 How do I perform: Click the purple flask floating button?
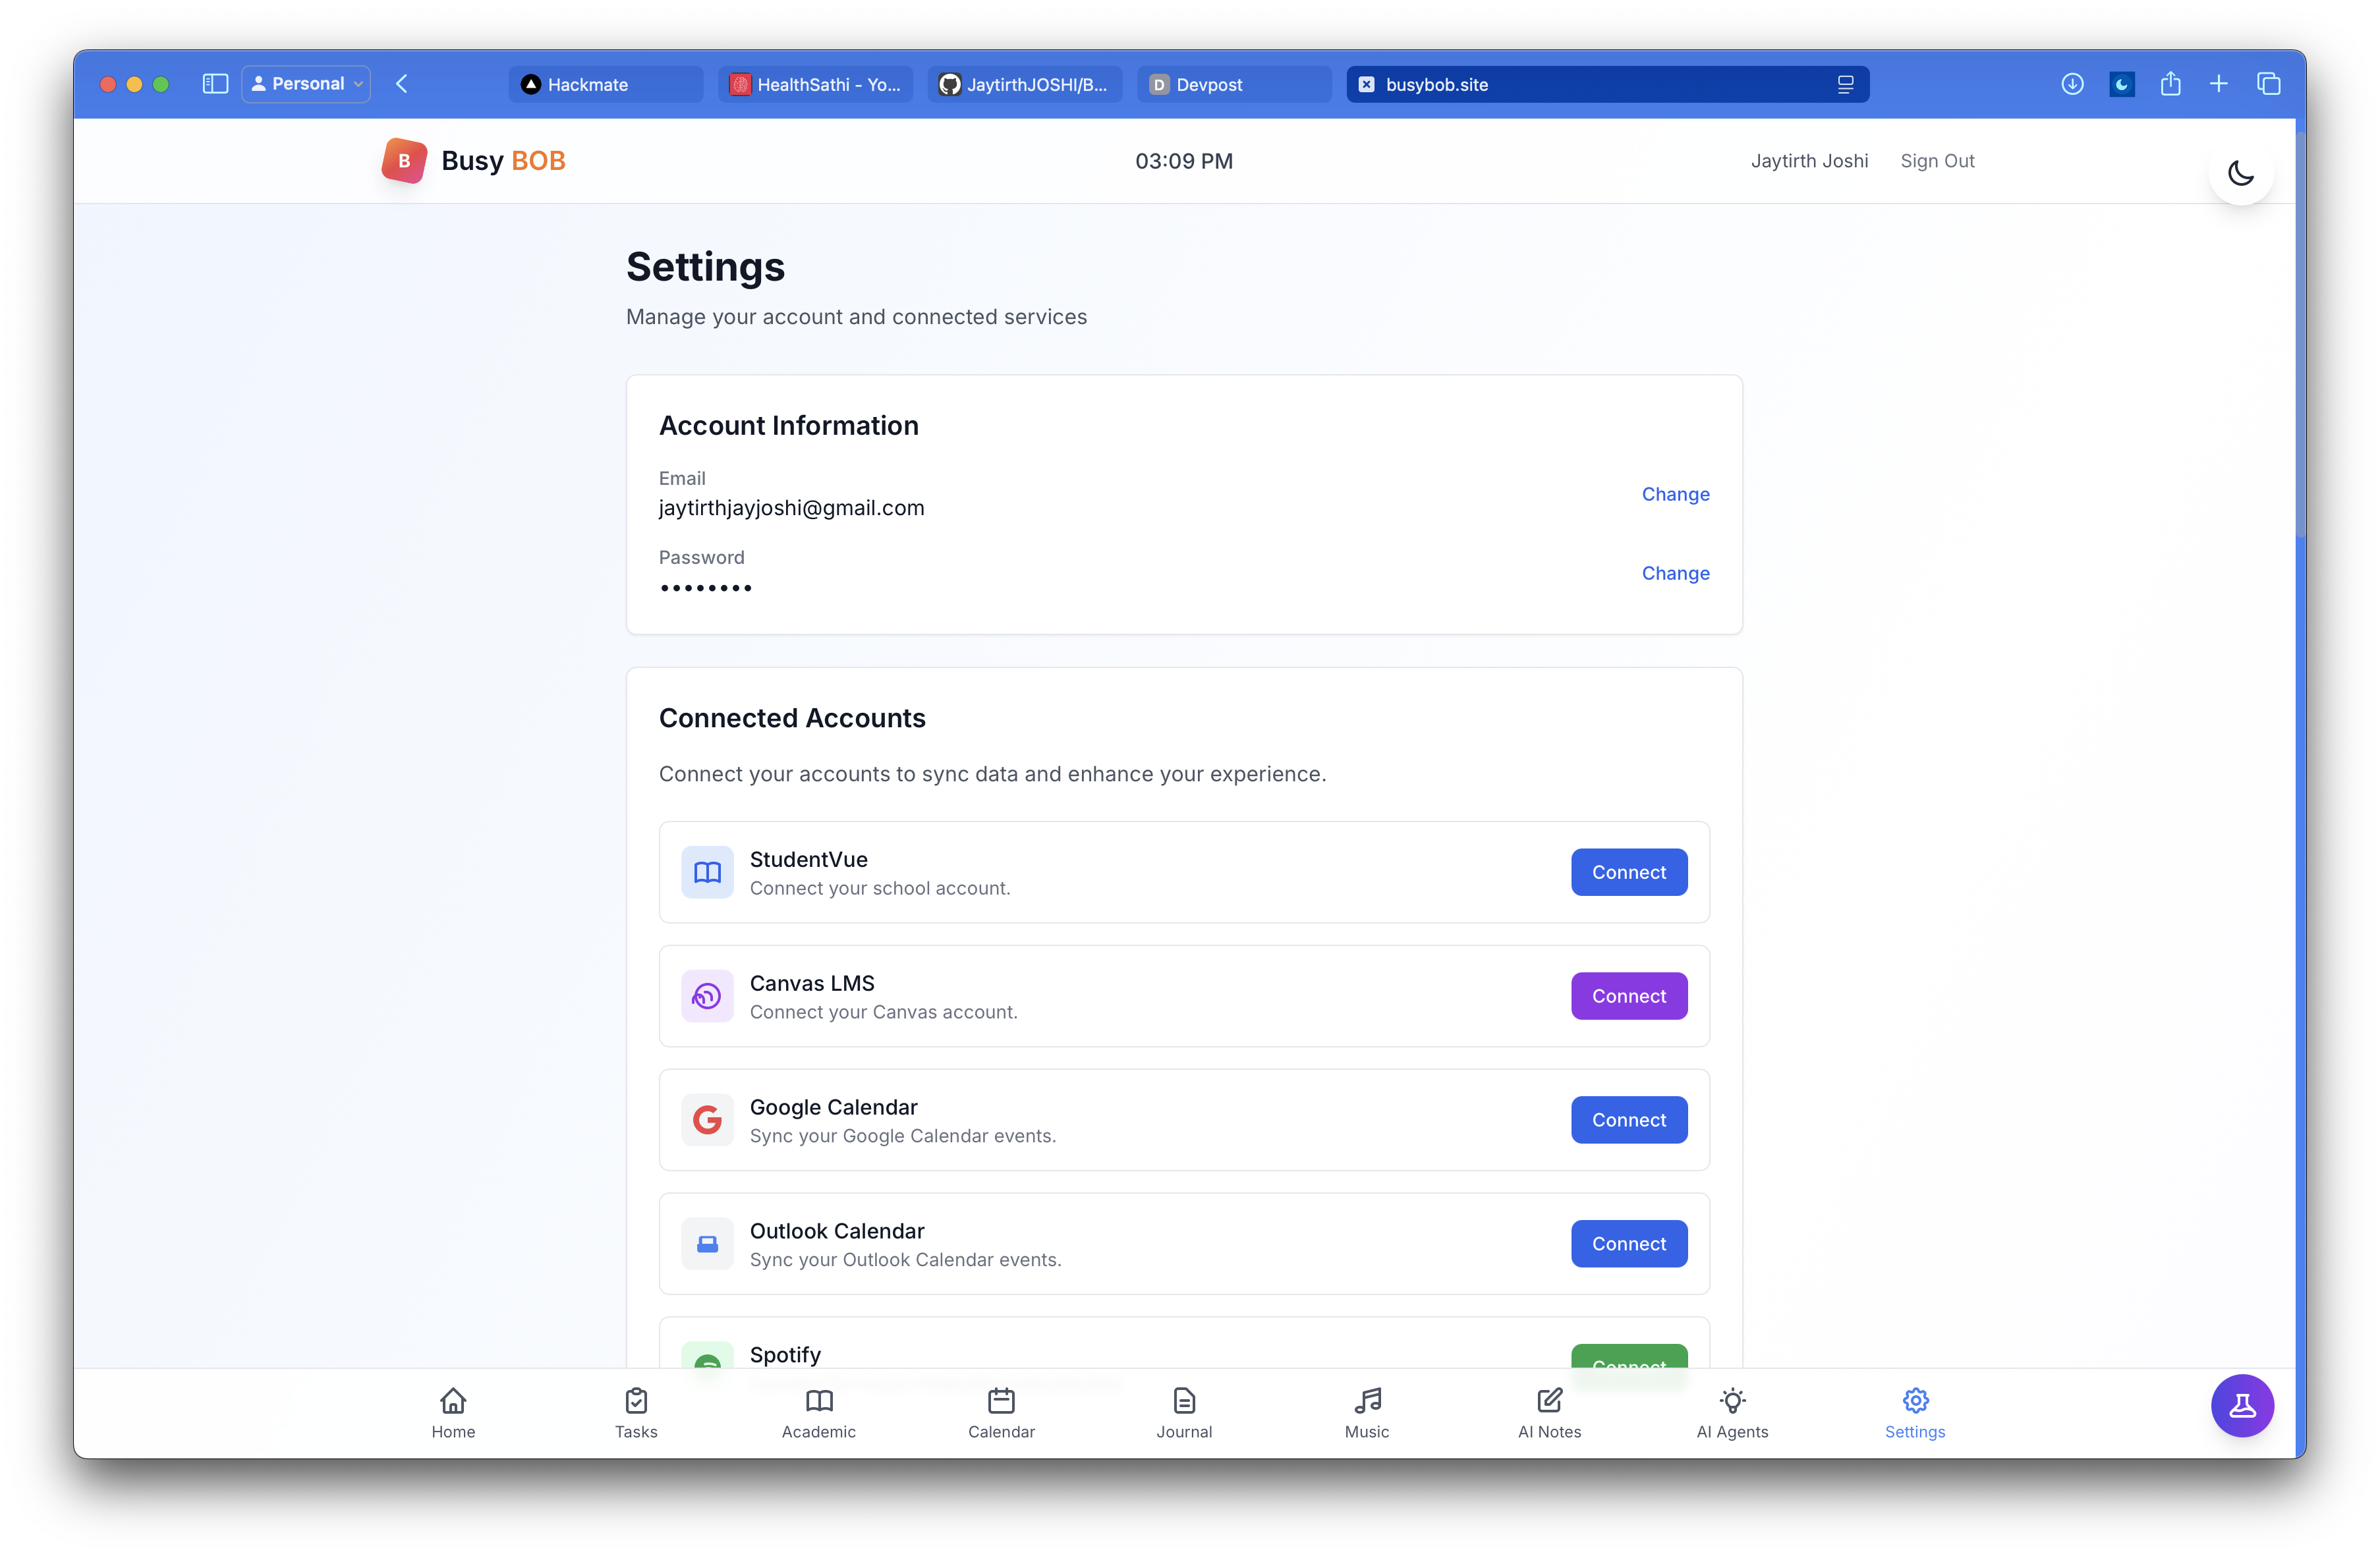[x=2241, y=1405]
